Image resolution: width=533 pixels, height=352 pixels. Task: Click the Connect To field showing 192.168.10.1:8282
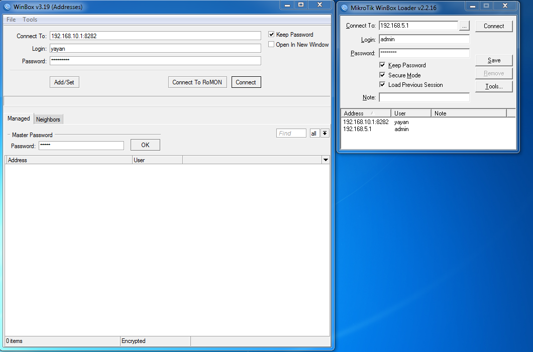[155, 36]
